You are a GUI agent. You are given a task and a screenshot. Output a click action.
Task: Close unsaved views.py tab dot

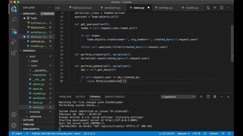148,8
